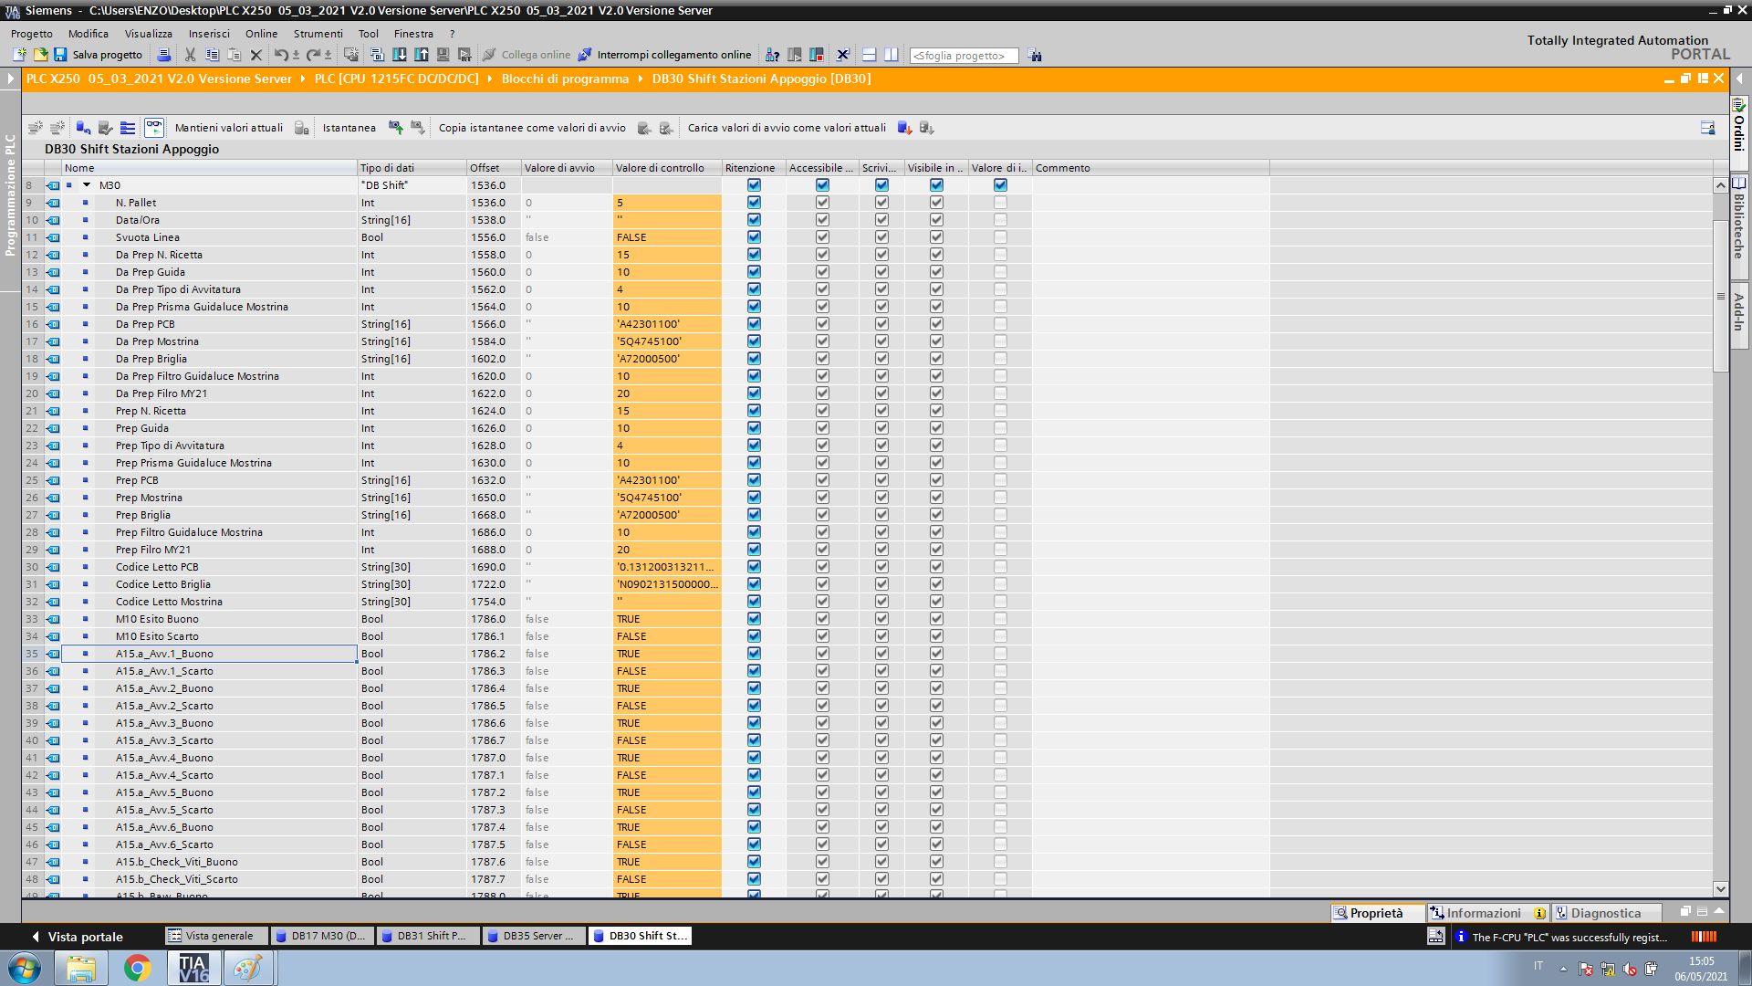
Task: Click the Sfoglia progetto search field
Action: coord(963,56)
